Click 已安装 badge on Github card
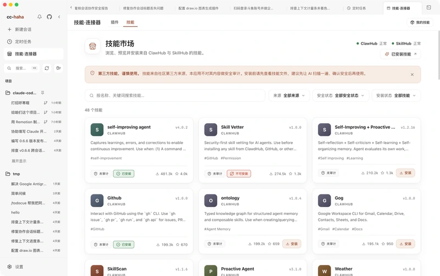 [x=124, y=245]
